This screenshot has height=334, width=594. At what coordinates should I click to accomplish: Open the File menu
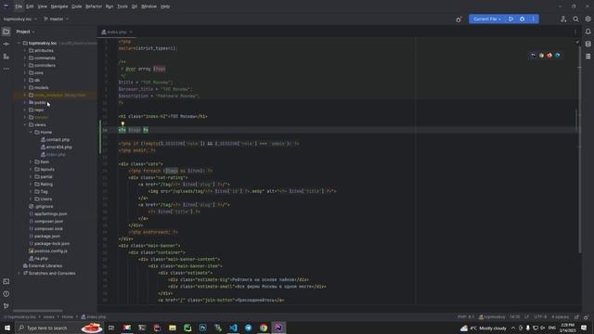point(19,6)
